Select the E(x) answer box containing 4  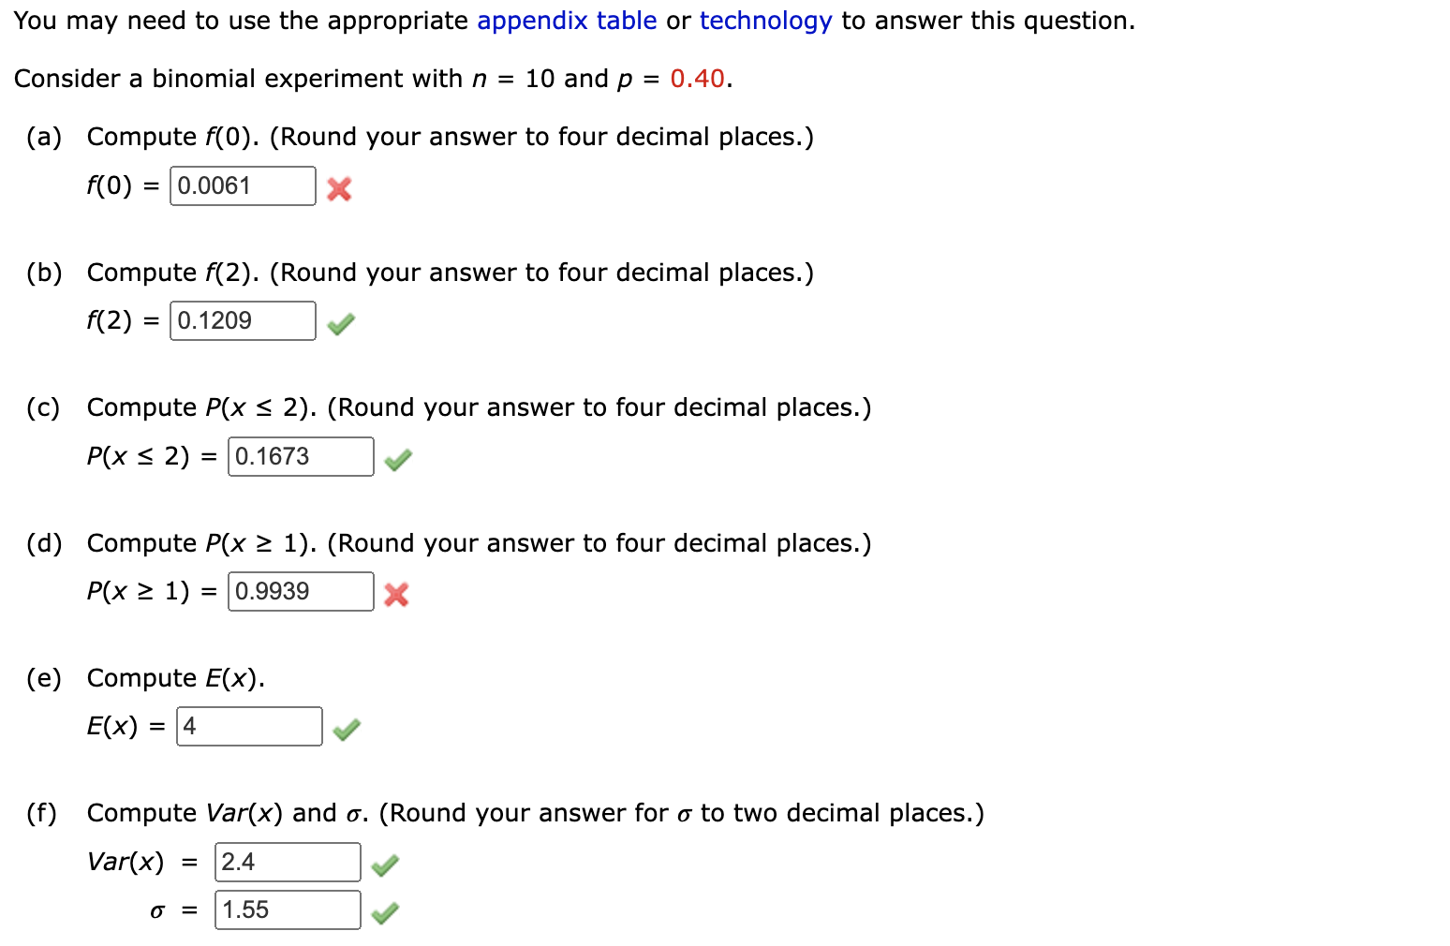(x=248, y=726)
